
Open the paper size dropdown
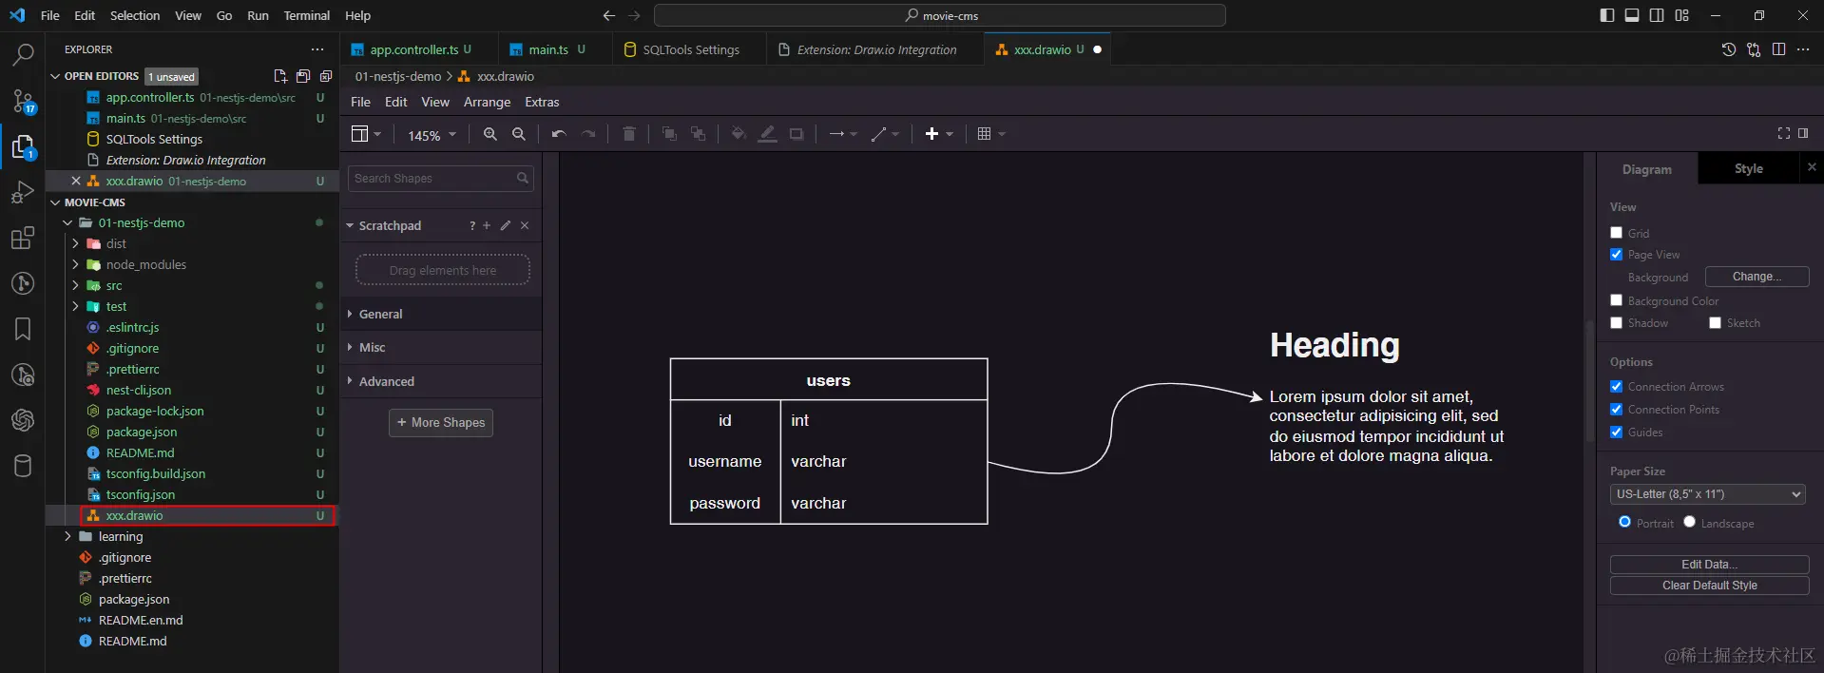click(1707, 494)
